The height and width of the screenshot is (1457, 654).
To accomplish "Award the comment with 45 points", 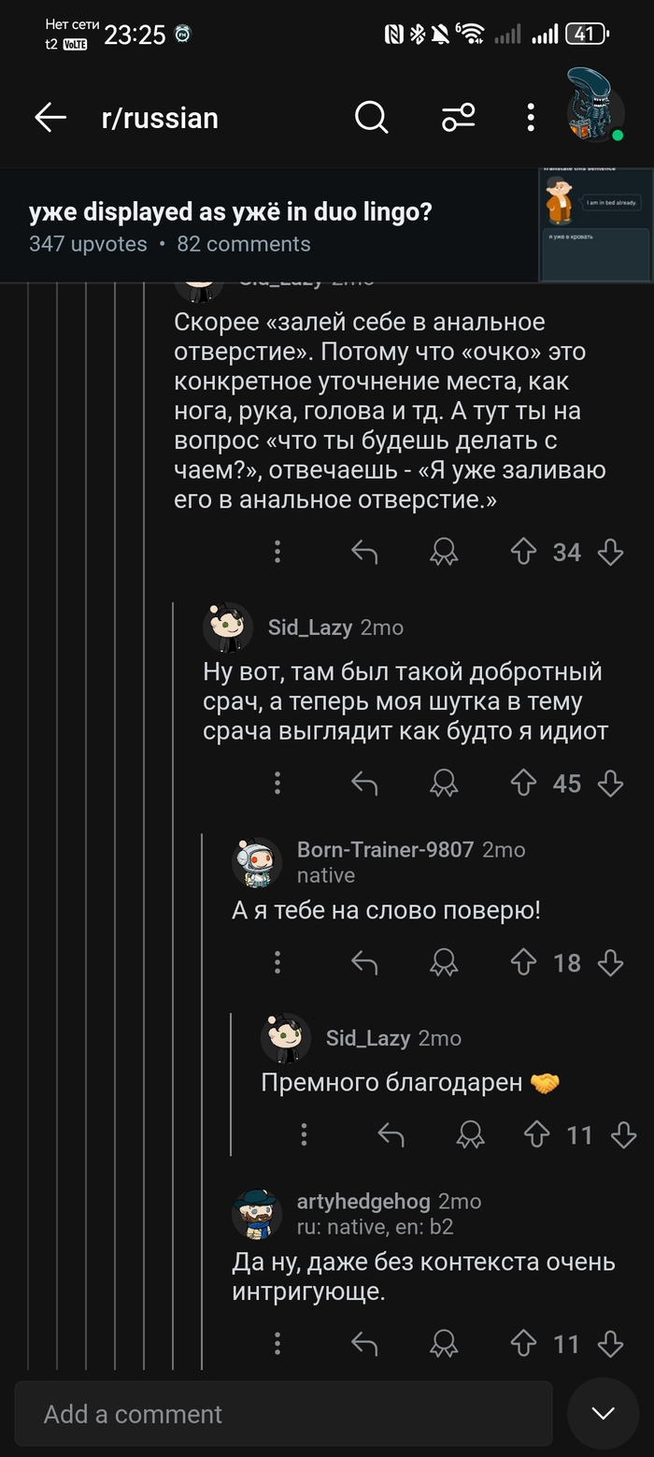I will pyautogui.click(x=444, y=784).
